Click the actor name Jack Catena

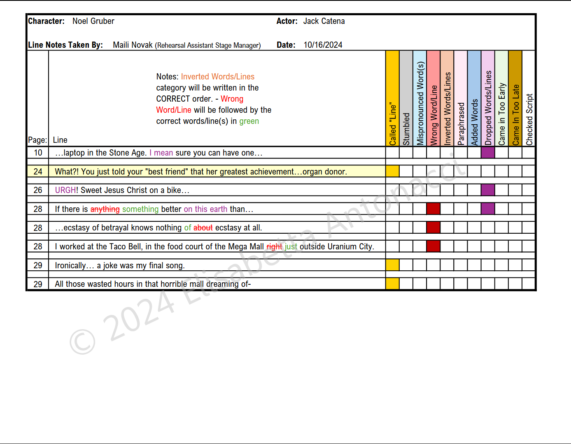click(324, 21)
